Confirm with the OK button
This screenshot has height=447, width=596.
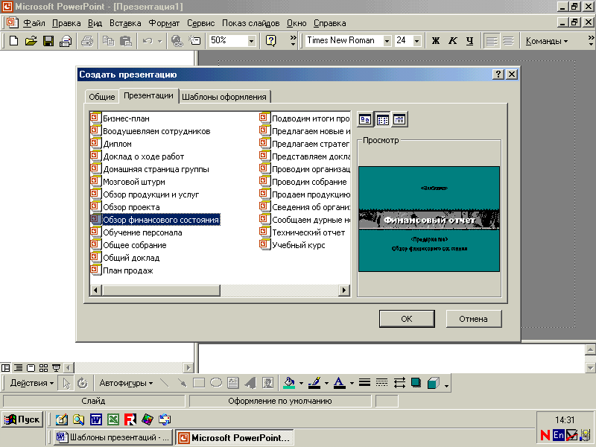click(407, 319)
